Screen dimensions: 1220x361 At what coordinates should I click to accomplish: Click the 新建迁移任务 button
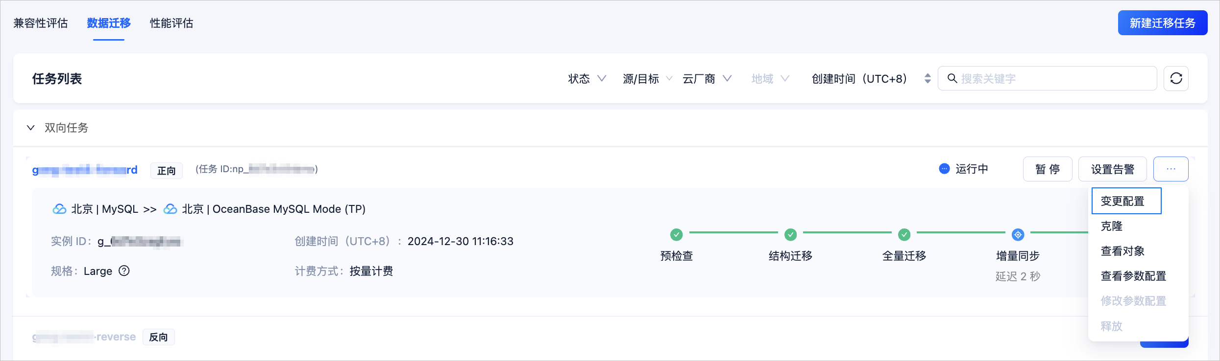[1162, 23]
